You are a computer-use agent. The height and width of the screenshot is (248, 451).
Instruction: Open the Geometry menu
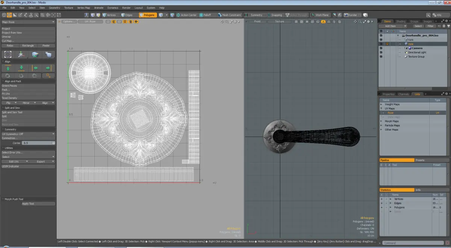coord(54,8)
